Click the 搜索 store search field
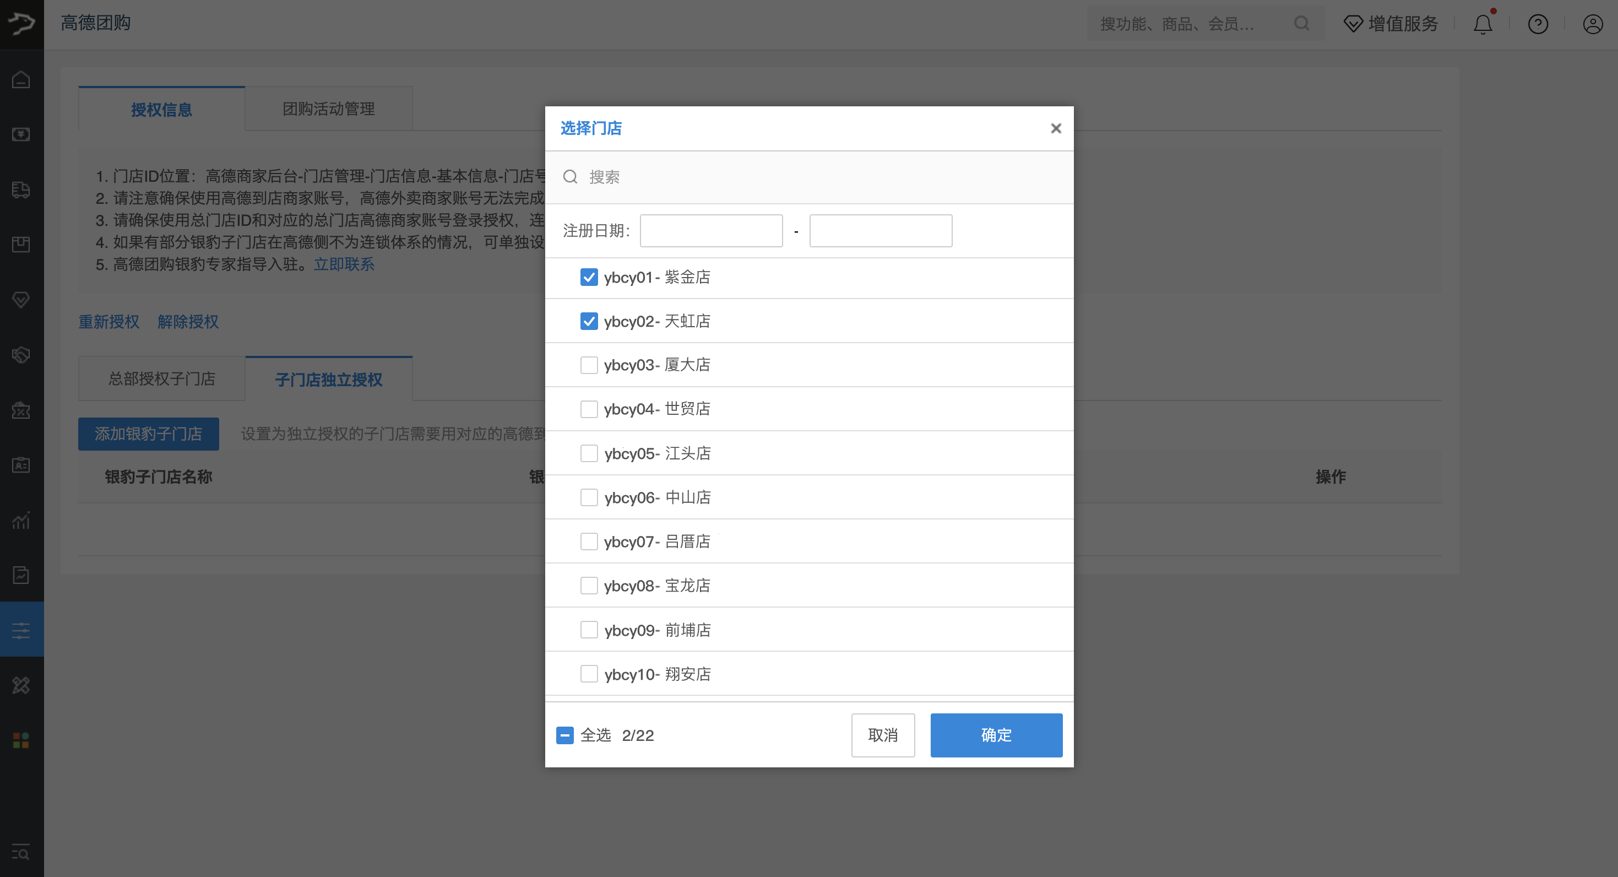The height and width of the screenshot is (877, 1618). pos(817,177)
